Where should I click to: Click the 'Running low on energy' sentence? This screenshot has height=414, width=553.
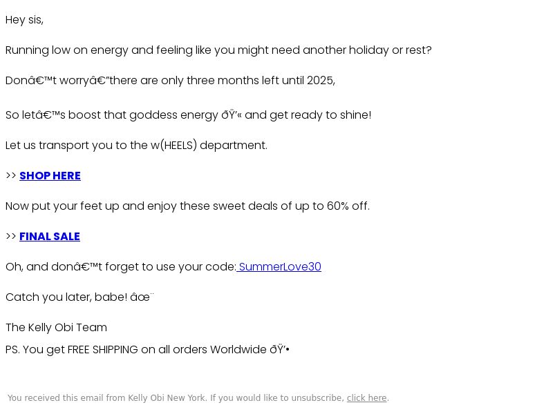(218, 50)
